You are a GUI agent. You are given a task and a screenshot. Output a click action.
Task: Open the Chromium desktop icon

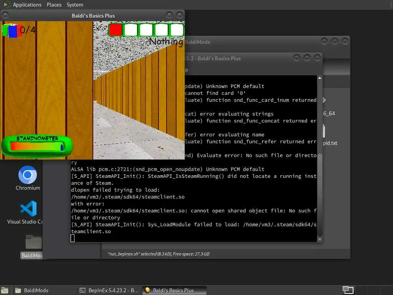[28, 178]
